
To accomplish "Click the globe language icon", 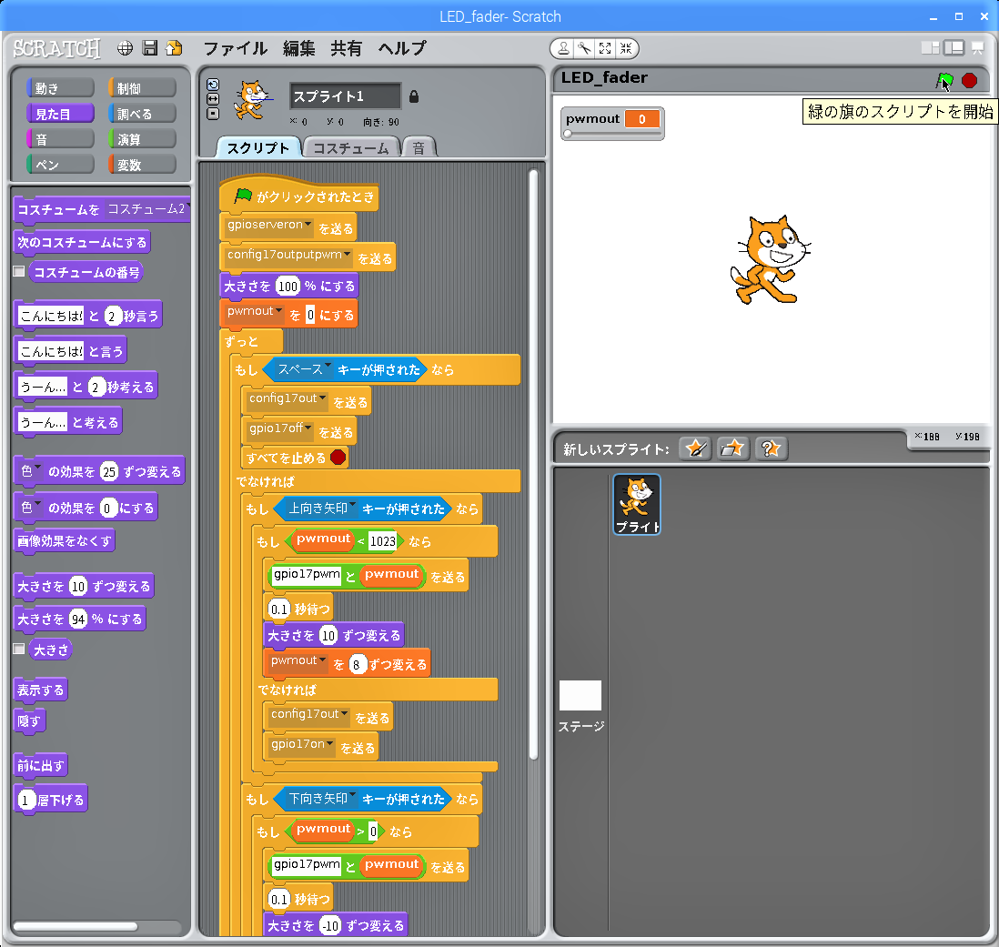I will (x=125, y=48).
